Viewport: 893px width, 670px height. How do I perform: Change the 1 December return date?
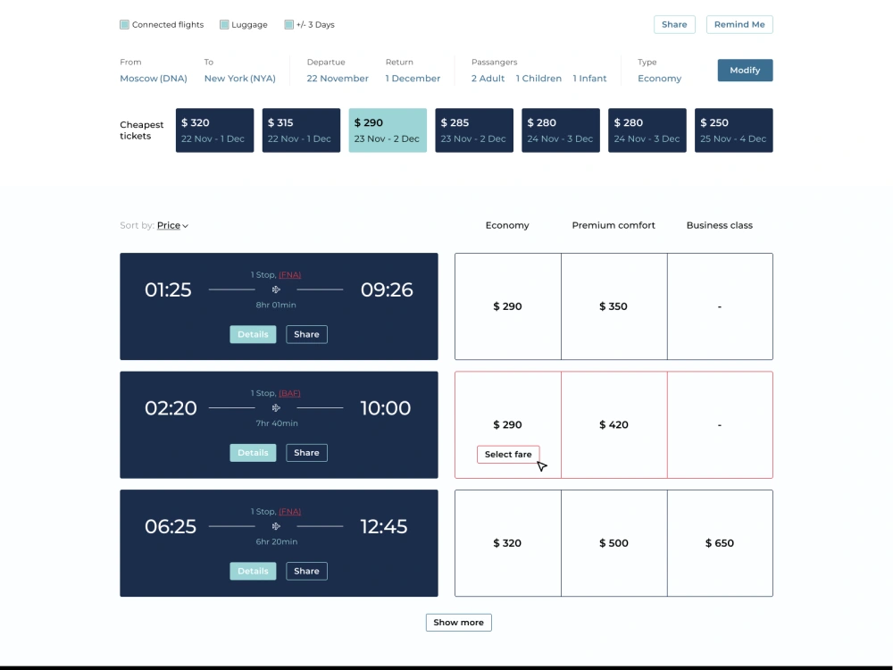[x=413, y=79]
